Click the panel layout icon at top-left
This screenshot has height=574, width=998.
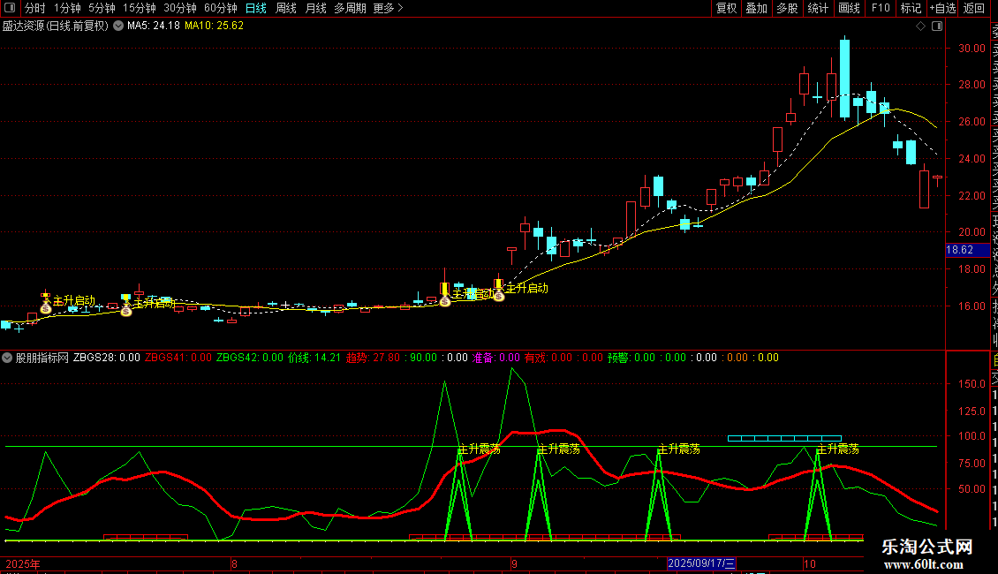coord(10,8)
